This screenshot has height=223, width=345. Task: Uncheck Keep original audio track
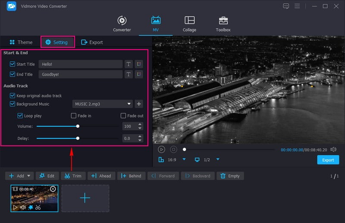pyautogui.click(x=12, y=96)
